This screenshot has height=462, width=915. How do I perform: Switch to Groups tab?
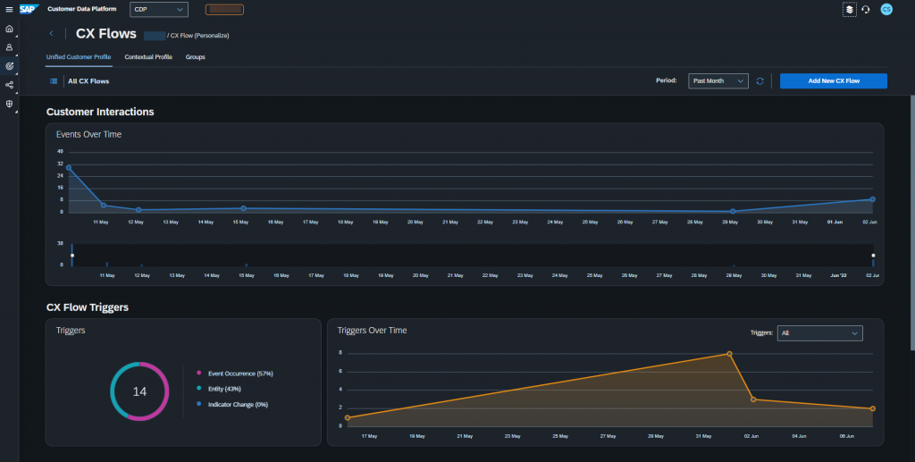[196, 57]
